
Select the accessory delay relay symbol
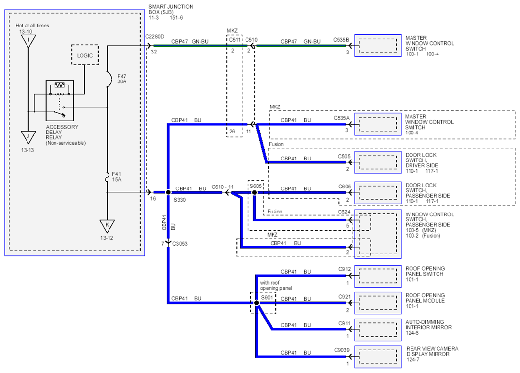point(60,101)
